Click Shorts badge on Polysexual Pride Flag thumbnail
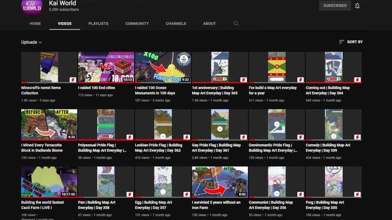Screen dimensions: 392x220 tap(129, 137)
